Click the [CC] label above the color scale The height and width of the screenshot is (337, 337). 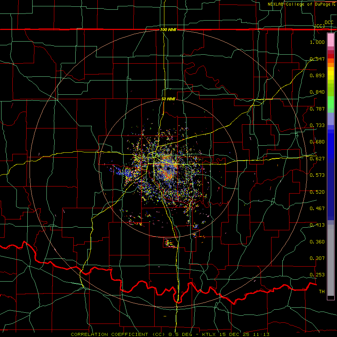[320, 26]
